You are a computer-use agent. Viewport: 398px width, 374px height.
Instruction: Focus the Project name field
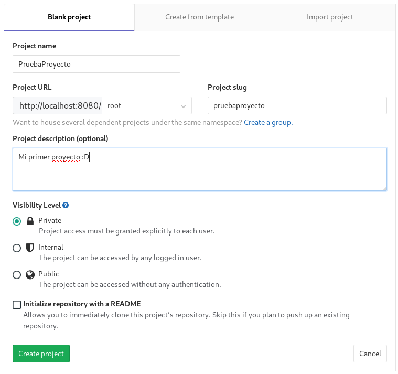pyautogui.click(x=96, y=64)
